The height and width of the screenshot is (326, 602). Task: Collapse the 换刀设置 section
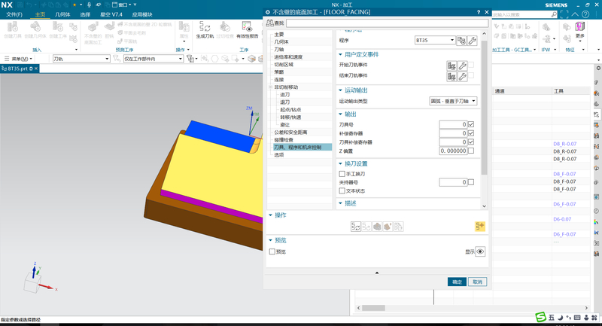[x=340, y=163]
